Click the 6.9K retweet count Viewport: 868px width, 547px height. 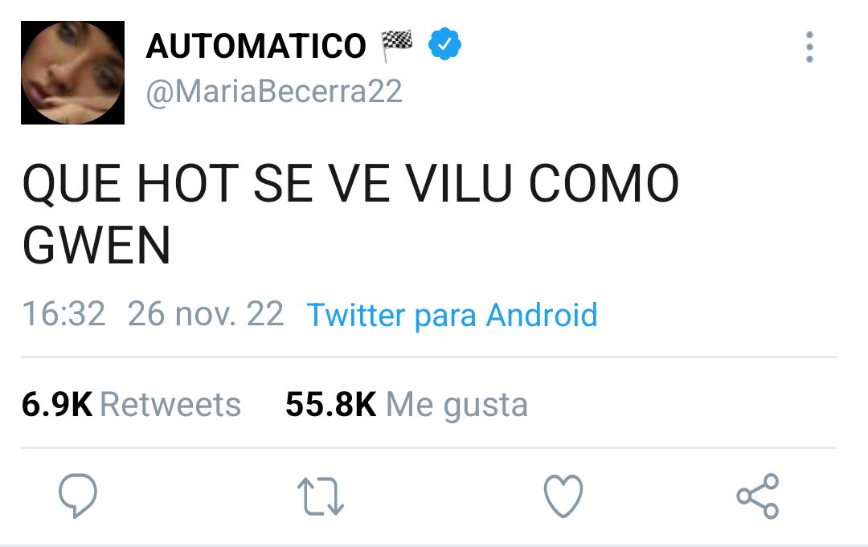pos(57,404)
